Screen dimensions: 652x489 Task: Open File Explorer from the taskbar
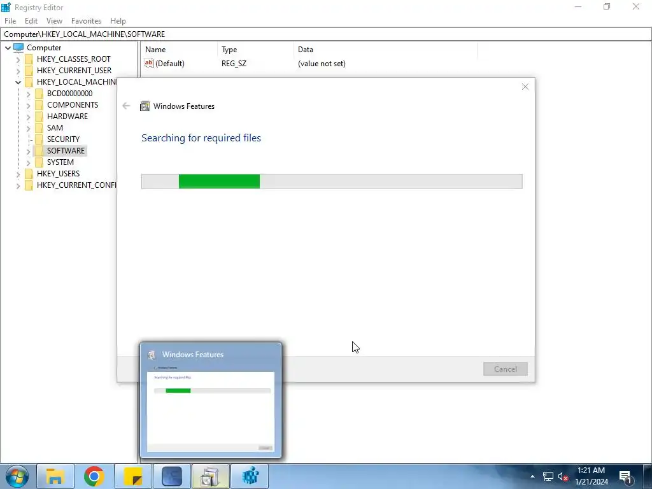[x=55, y=476]
